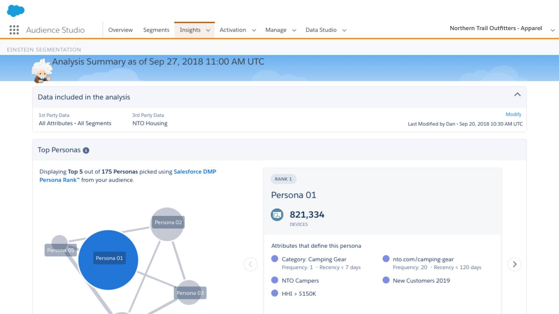Click the New Customers 2019 attribute text
Image resolution: width=559 pixels, height=314 pixels.
pos(421,281)
